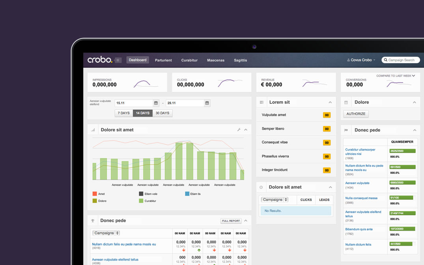
Task: Open the Bibendum quis ante link
Action: (359, 229)
